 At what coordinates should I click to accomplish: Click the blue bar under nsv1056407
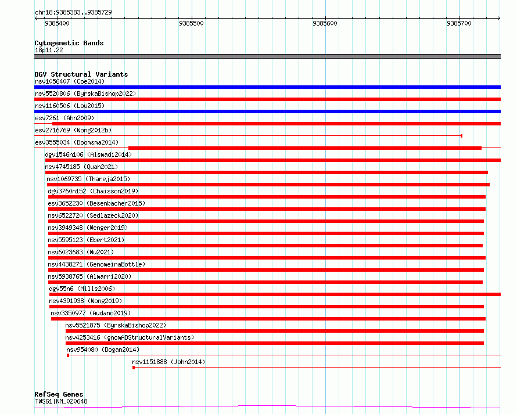point(267,87)
